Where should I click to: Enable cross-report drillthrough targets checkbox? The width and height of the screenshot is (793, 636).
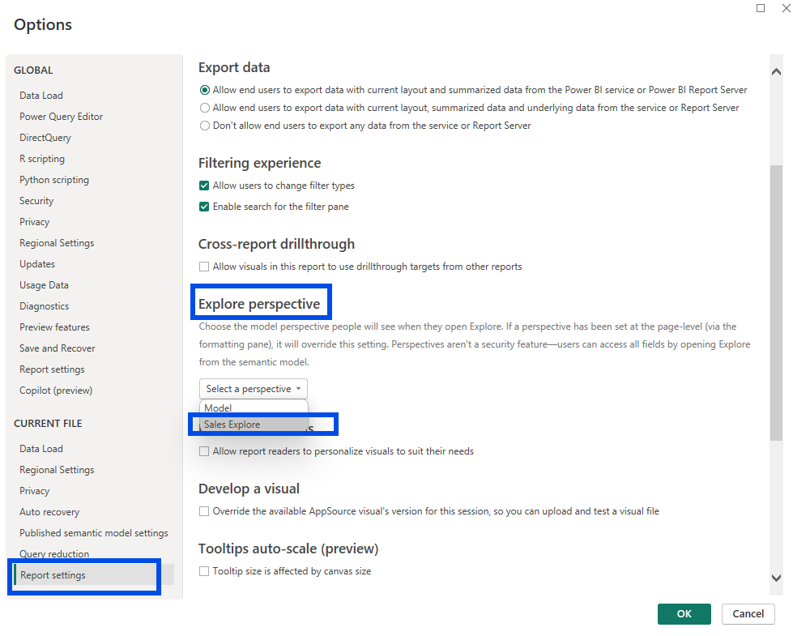204,267
